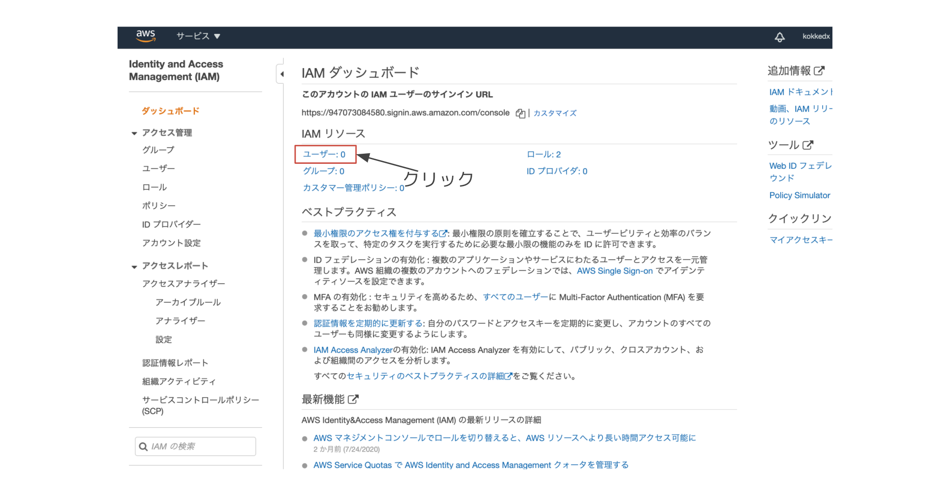This screenshot has width=950, height=495.
Task: Click the external link icon beside 最新機能
Action: (352, 398)
